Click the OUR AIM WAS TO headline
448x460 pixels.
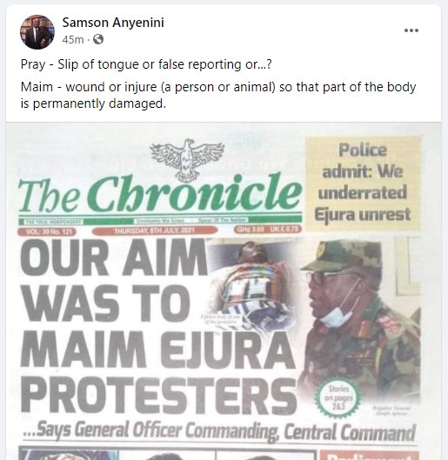coord(113,280)
